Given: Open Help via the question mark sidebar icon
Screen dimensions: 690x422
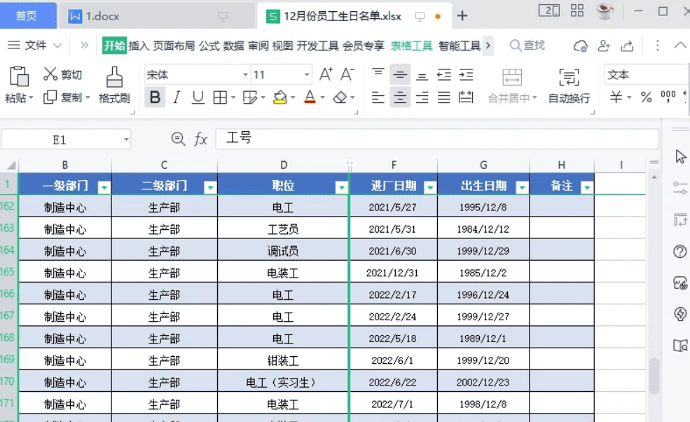Looking at the screenshot, I should click(x=677, y=252).
